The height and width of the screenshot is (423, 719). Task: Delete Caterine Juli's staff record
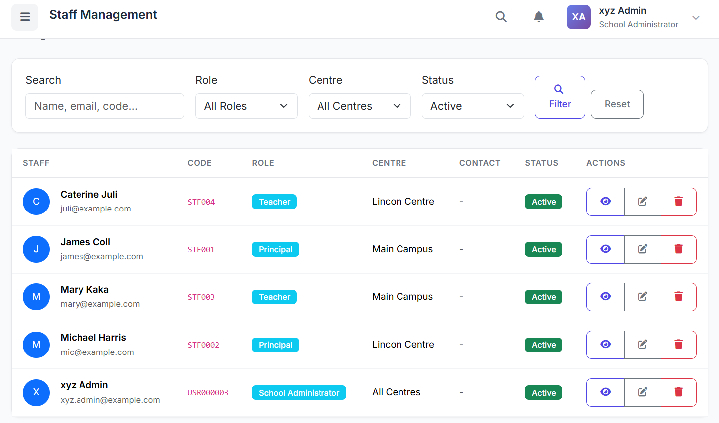[x=678, y=202]
